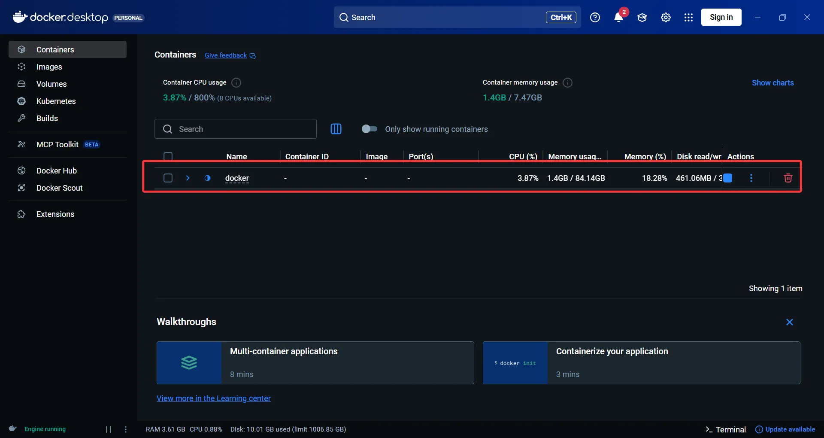824x438 pixels.
Task: Expand the docker container row chevron
Action: (188, 178)
